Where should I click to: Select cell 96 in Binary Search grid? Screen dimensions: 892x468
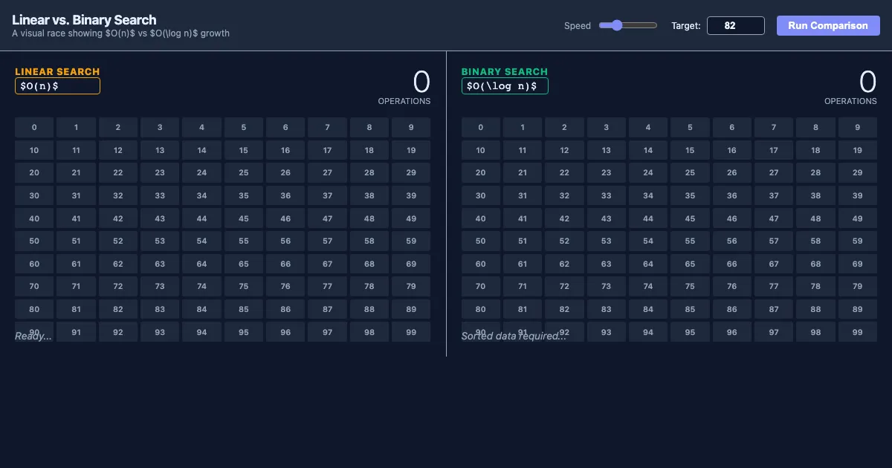pyautogui.click(x=731, y=332)
